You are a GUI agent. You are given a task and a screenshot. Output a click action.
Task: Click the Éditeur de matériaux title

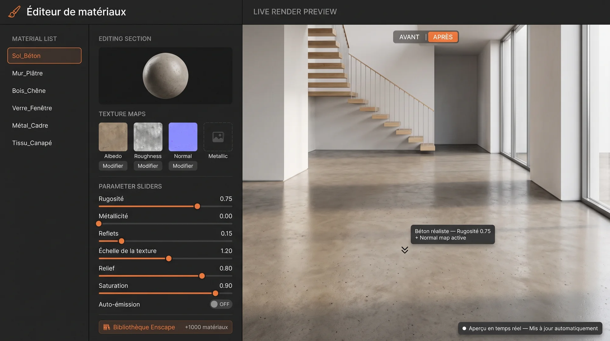(x=76, y=12)
